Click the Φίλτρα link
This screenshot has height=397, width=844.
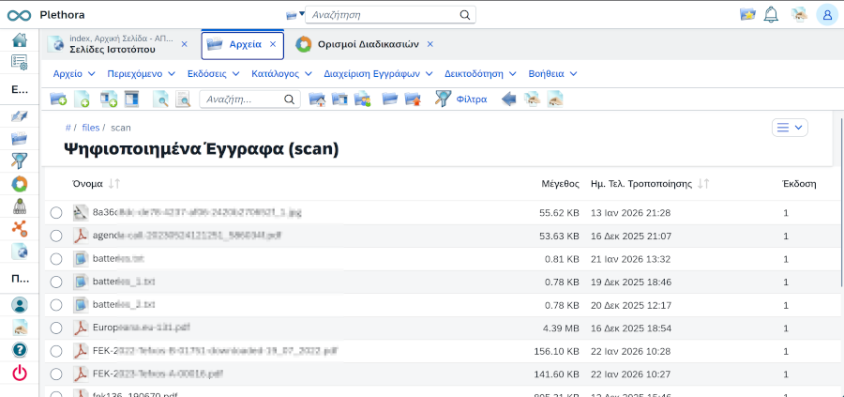472,99
